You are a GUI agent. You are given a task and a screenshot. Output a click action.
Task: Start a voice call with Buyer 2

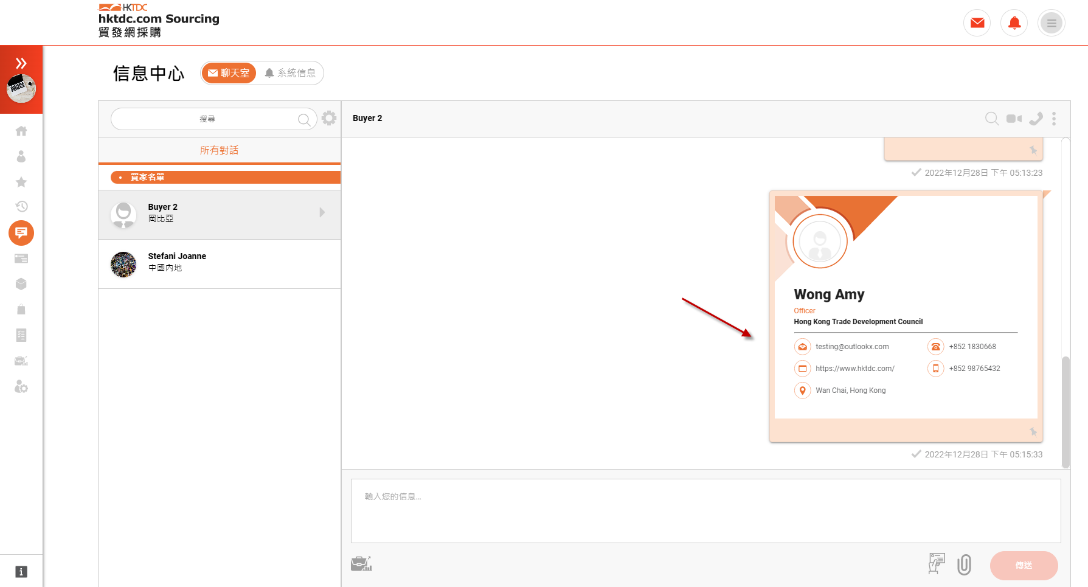tap(1036, 119)
